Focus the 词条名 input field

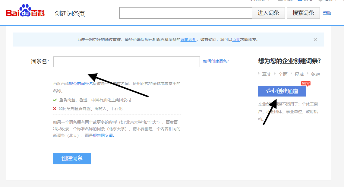click(x=127, y=62)
